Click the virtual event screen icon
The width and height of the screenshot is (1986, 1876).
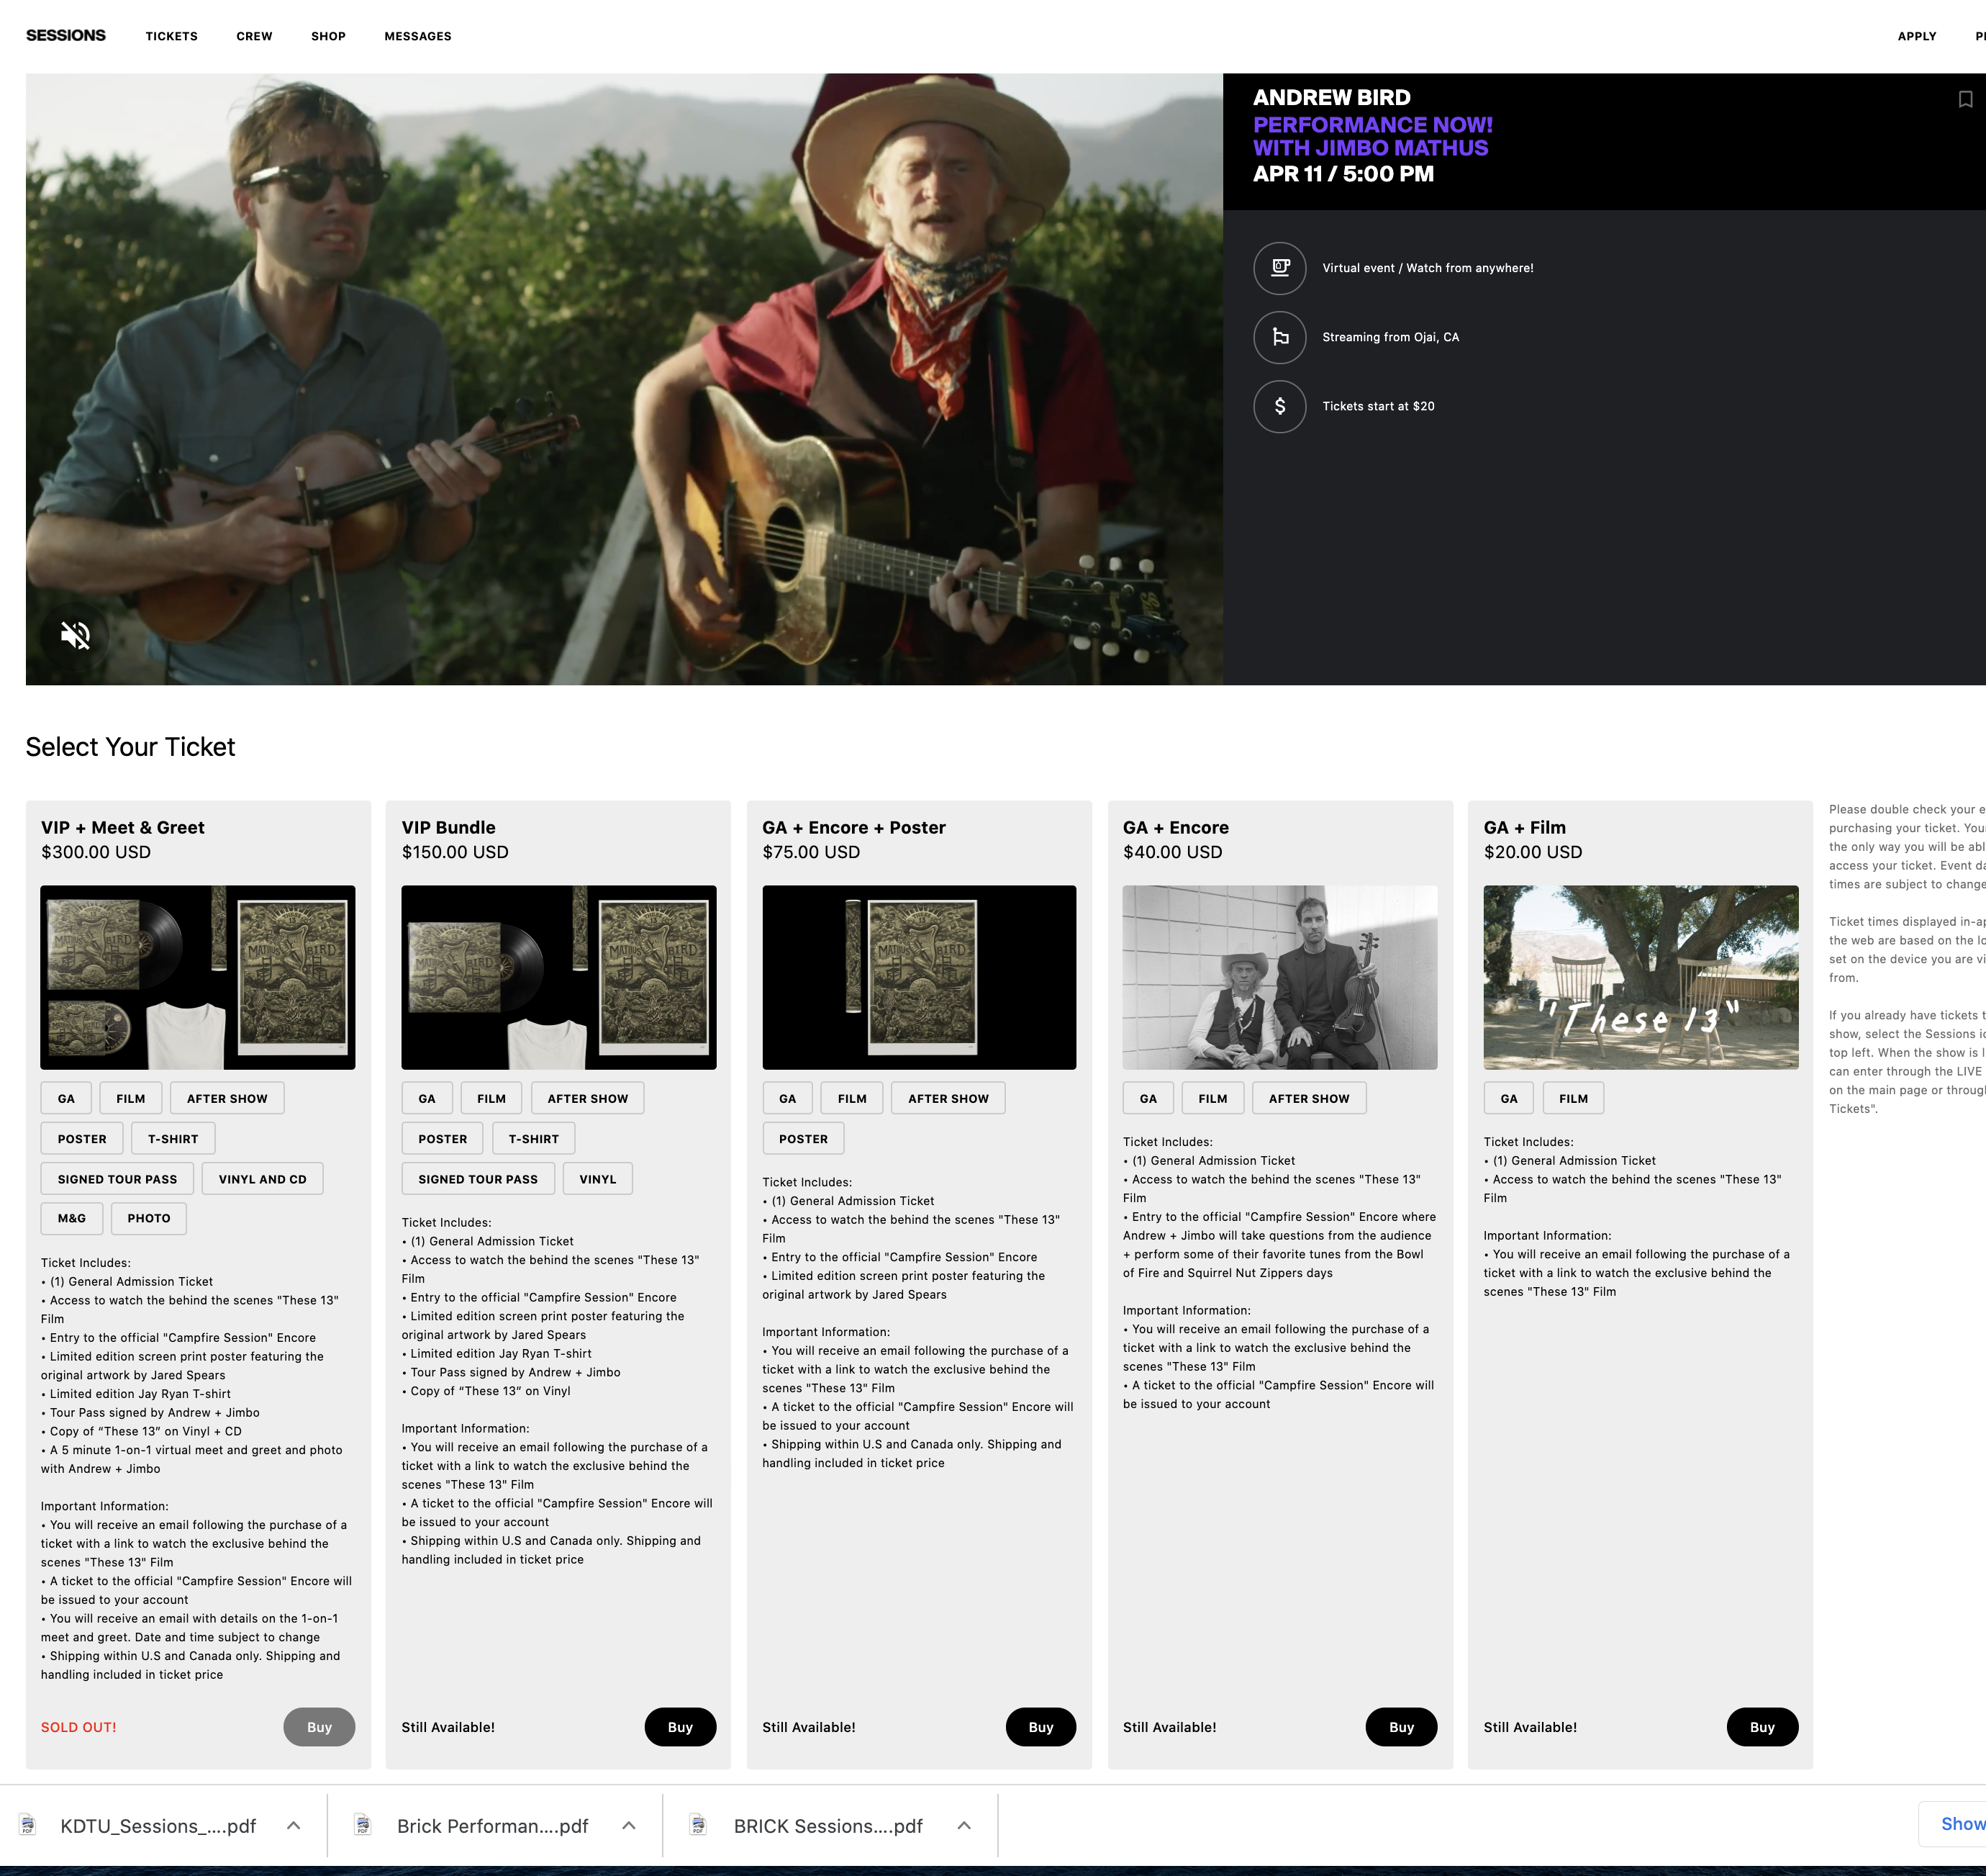tap(1279, 268)
